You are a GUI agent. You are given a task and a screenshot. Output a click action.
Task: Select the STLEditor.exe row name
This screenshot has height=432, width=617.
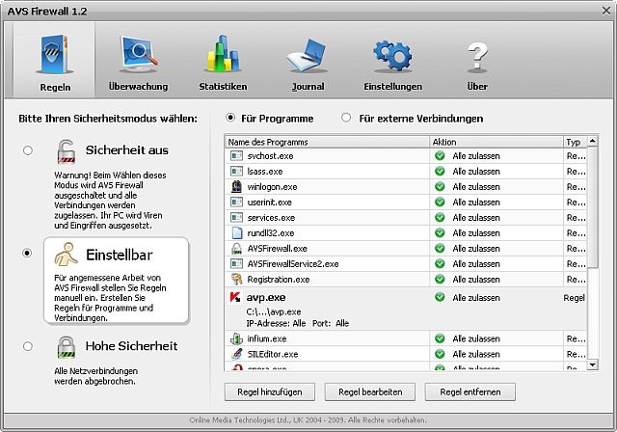pyautogui.click(x=273, y=354)
